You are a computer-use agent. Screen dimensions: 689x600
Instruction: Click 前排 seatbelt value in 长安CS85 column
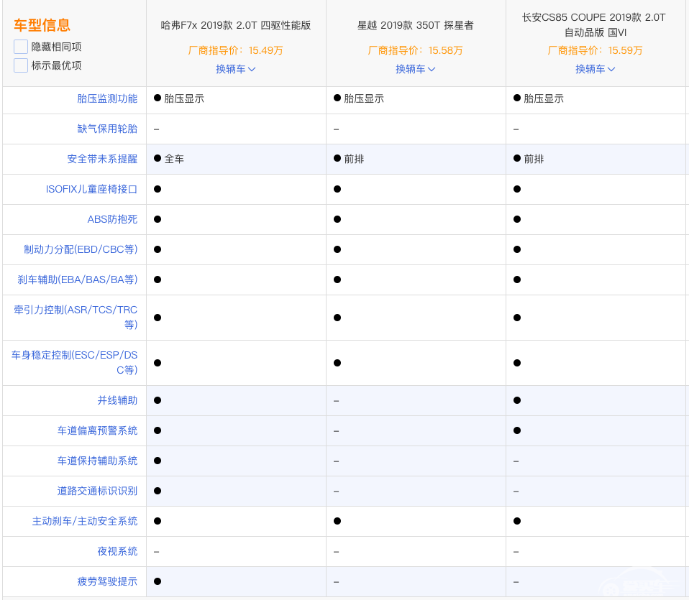pyautogui.click(x=534, y=159)
